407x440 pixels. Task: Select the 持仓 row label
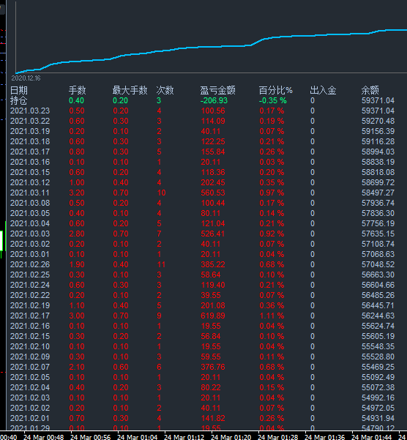pyautogui.click(x=19, y=100)
